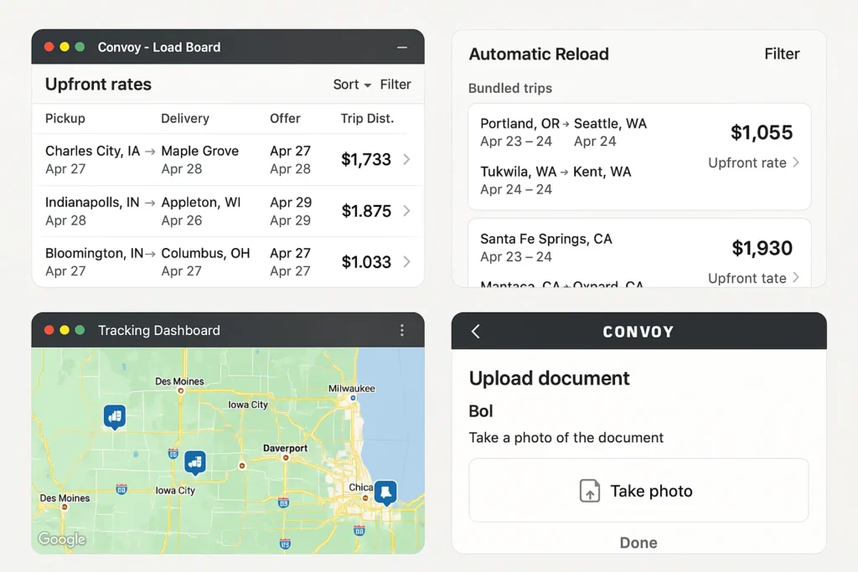This screenshot has width=858, height=572.
Task: Open Upfront rate for $1,930 bundle
Action: coord(753,278)
